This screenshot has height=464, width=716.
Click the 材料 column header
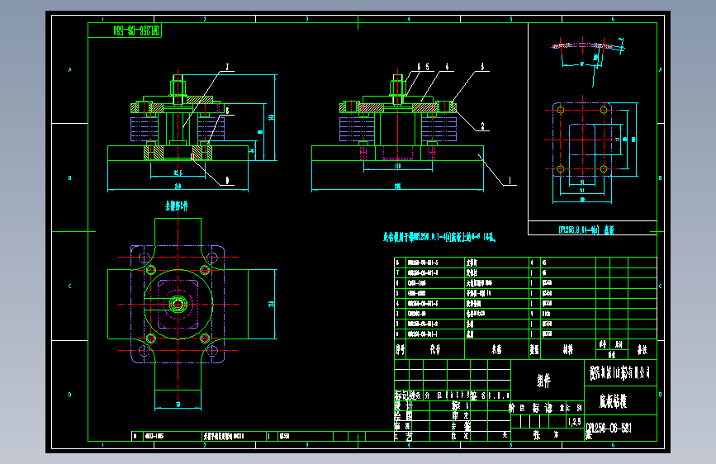click(x=567, y=350)
